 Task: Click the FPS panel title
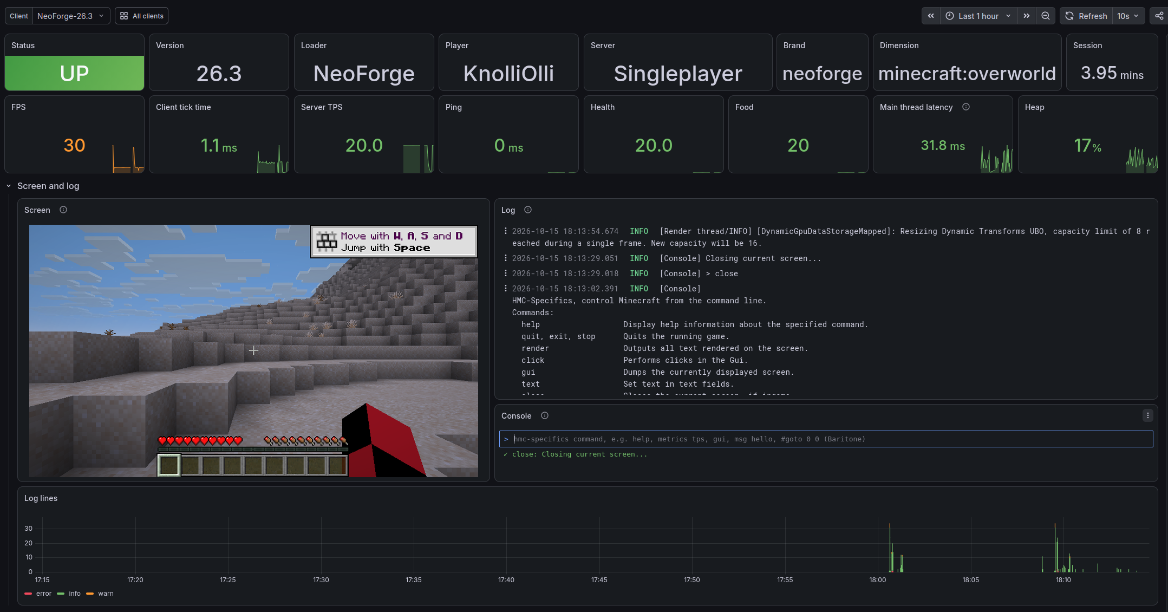coord(18,107)
